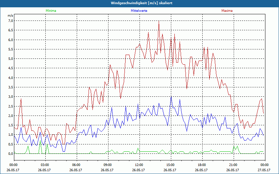Viewport: 279px width, 174px height.
Task: Click the 12:00 time label
Action: [x=140, y=165]
